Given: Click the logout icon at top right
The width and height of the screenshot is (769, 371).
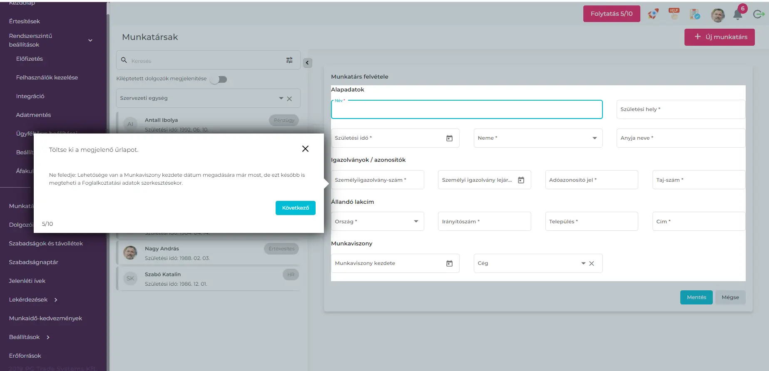Looking at the screenshot, I should click(x=759, y=14).
